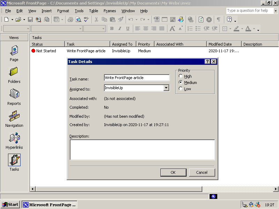Click the Copy toolbar icon
This screenshot has width=279, height=209.
tap(104, 20)
